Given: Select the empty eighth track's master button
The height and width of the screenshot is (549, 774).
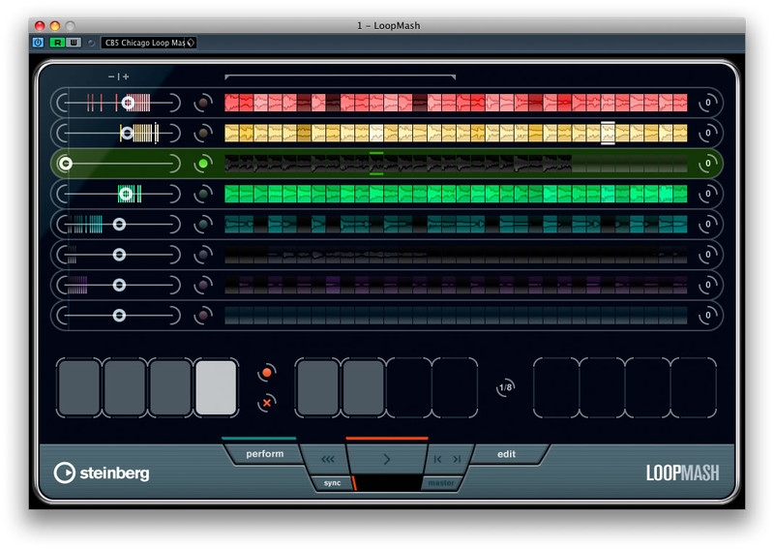Looking at the screenshot, I should coord(203,316).
